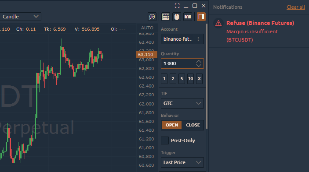The image size is (309, 172).
Task: Click the Clear all notifications link
Action: click(x=296, y=7)
